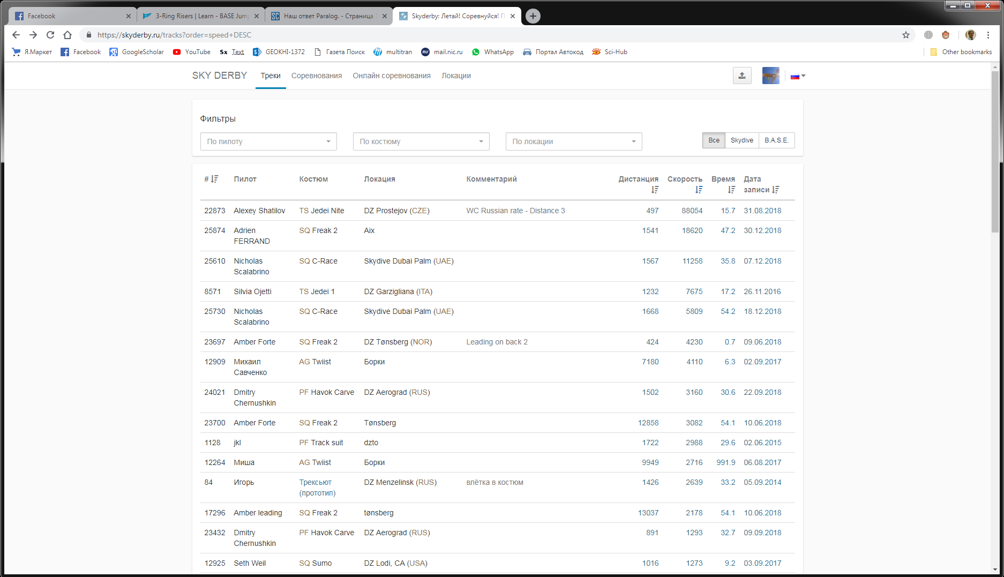Reload the Skyderby page
The height and width of the screenshot is (577, 1004).
coord(50,35)
